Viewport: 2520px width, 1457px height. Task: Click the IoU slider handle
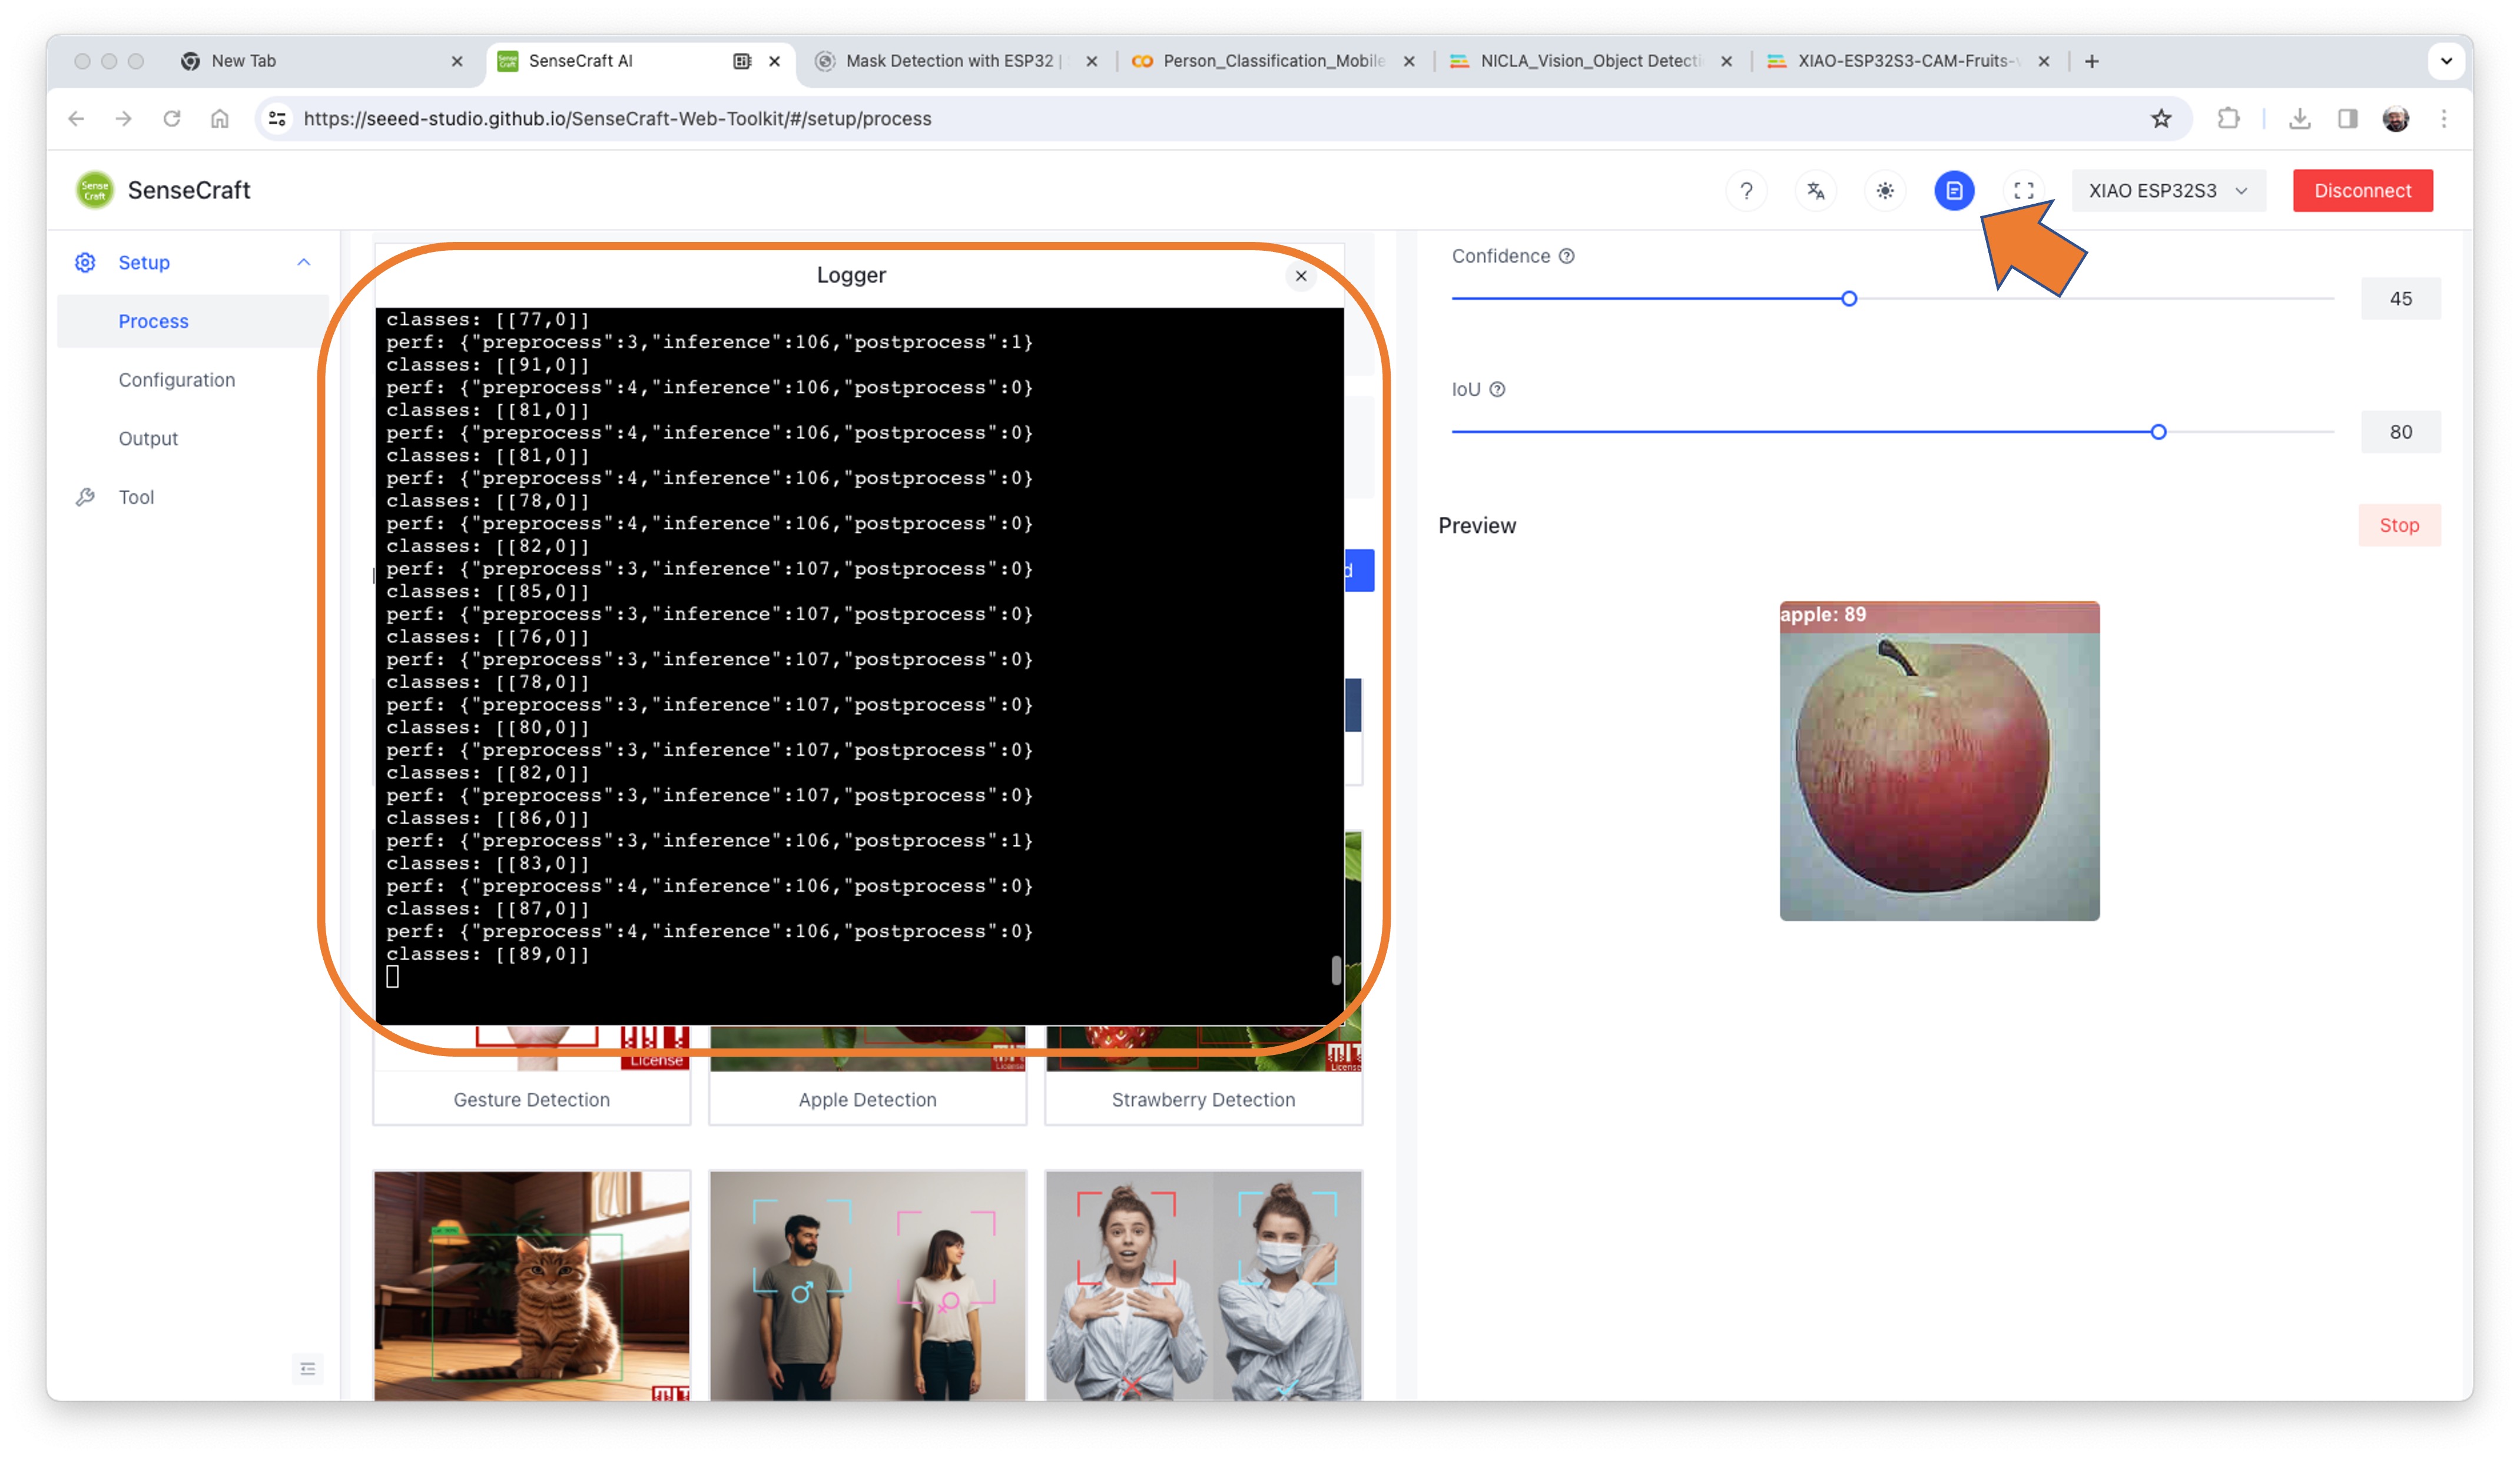pyautogui.click(x=2158, y=432)
